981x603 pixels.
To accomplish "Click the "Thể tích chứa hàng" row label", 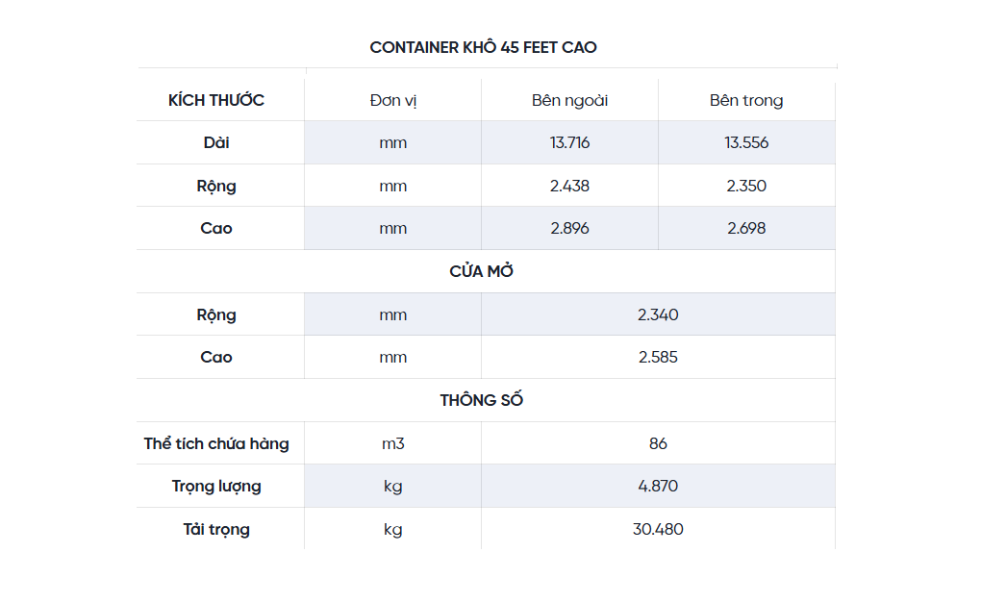I will [x=216, y=443].
